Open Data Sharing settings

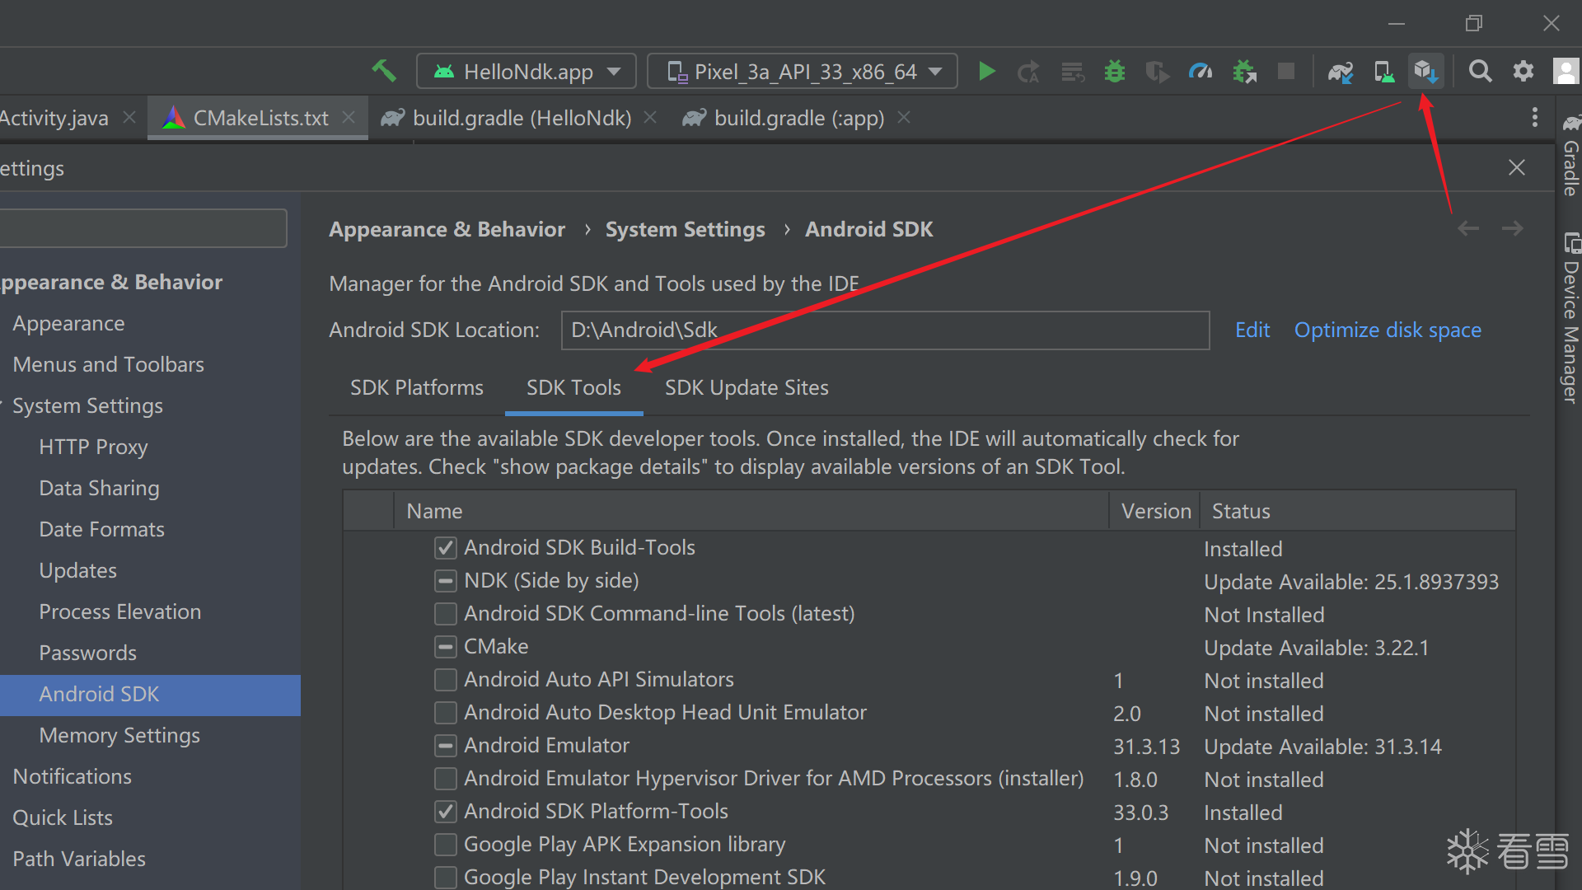[99, 488]
